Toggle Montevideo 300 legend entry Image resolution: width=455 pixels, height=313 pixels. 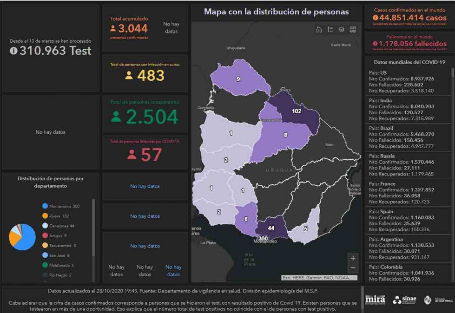pyautogui.click(x=61, y=206)
